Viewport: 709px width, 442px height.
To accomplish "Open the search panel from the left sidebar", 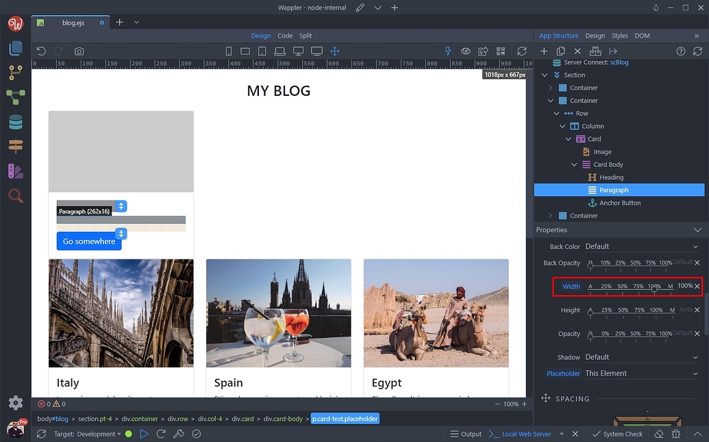I will pyautogui.click(x=15, y=196).
